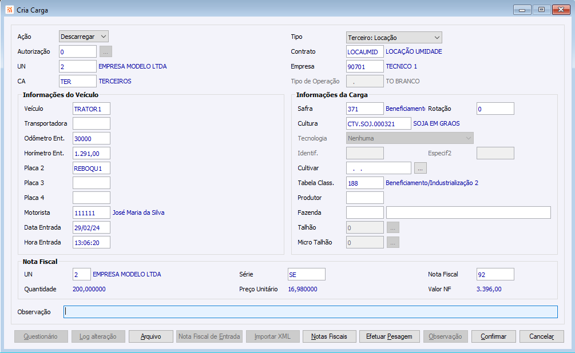Click the Preço Unitário value 16,980000
The height and width of the screenshot is (353, 575).
pyautogui.click(x=303, y=289)
